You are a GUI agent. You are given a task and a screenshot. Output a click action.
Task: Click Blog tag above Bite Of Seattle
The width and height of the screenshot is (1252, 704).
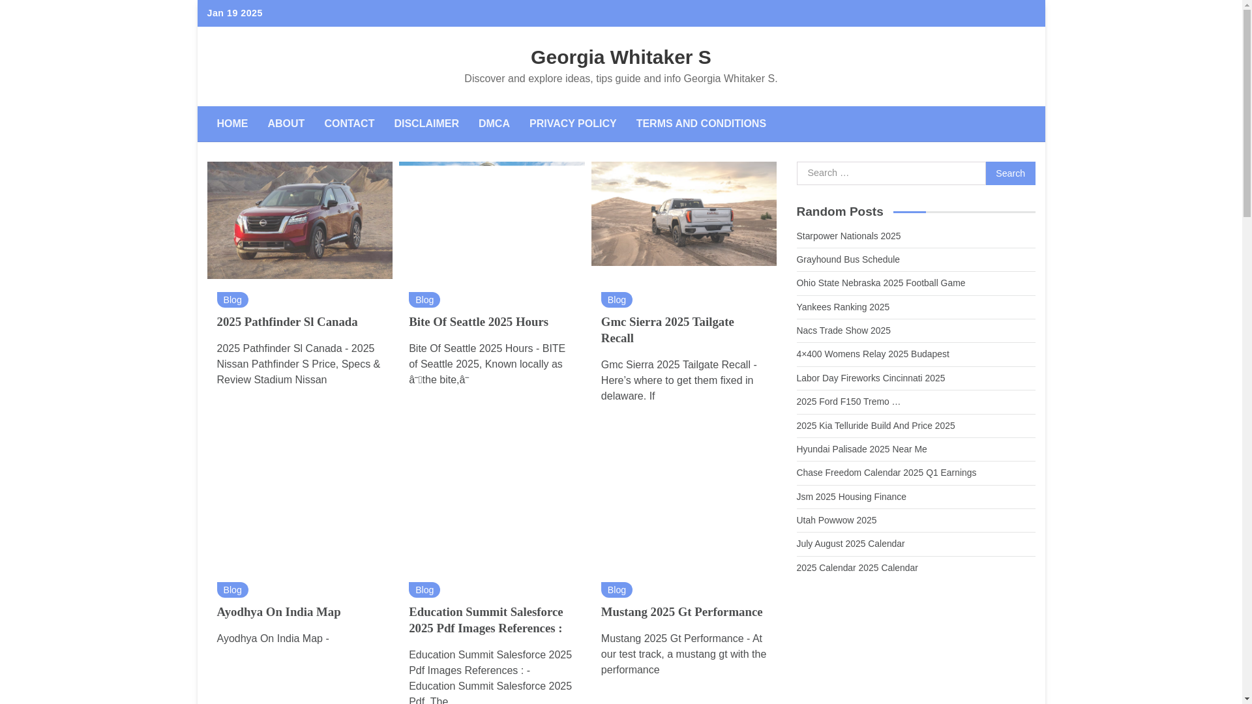(x=424, y=300)
